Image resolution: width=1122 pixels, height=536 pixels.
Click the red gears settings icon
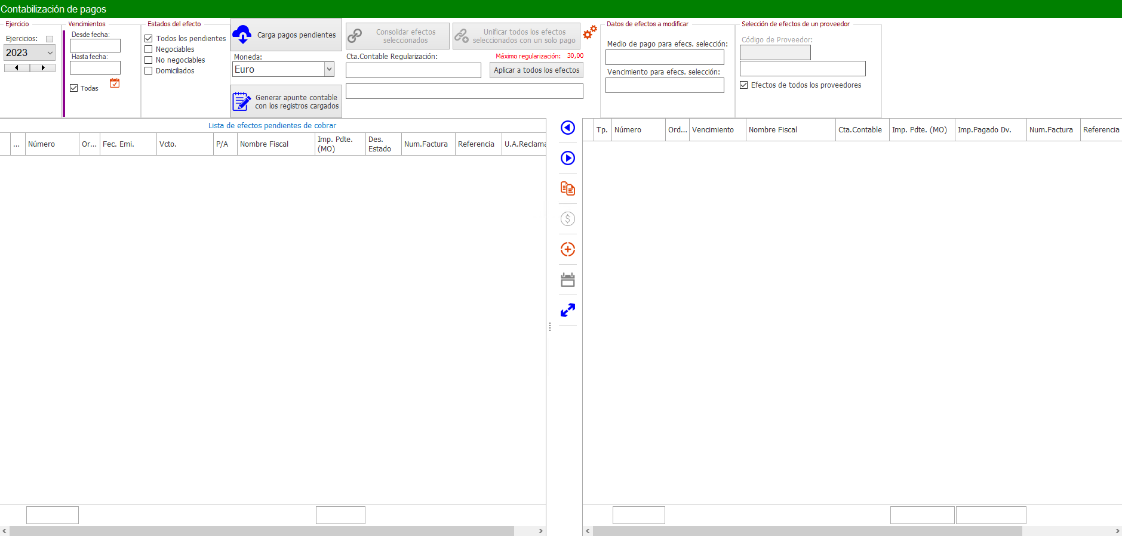point(589,33)
